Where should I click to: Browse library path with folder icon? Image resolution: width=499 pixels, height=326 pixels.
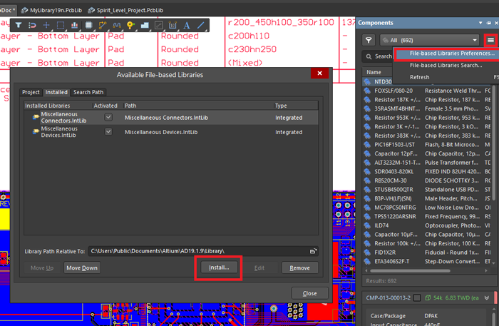pos(313,251)
